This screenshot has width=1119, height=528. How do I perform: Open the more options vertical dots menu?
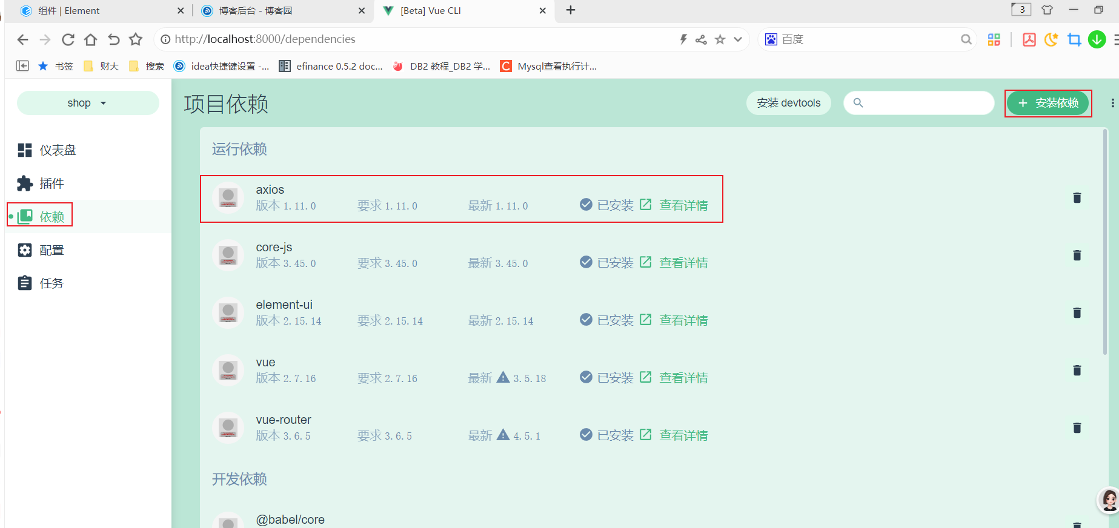[x=1112, y=103]
